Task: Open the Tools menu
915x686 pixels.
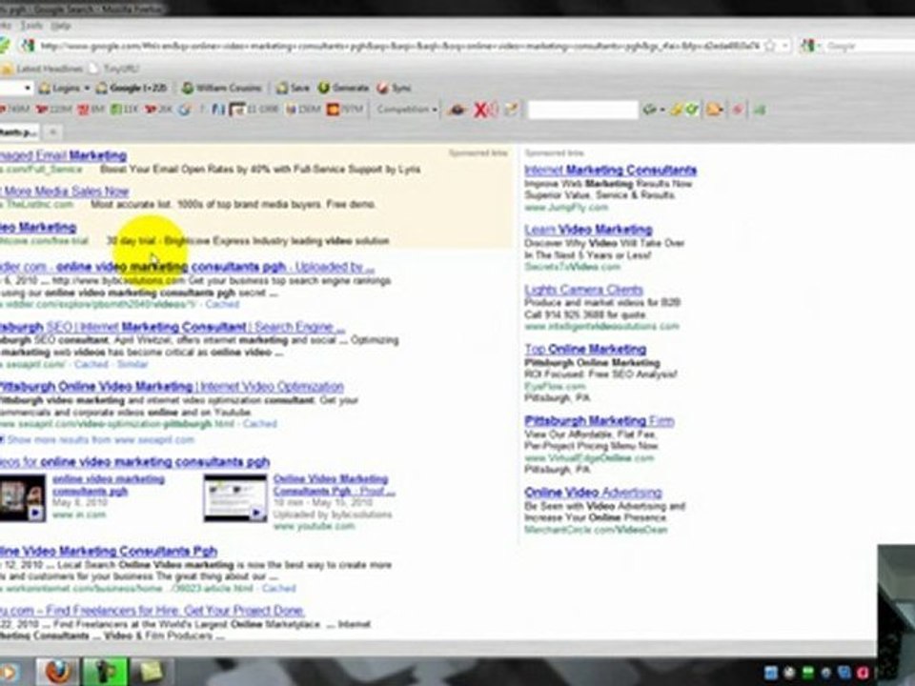Action: pos(30,25)
